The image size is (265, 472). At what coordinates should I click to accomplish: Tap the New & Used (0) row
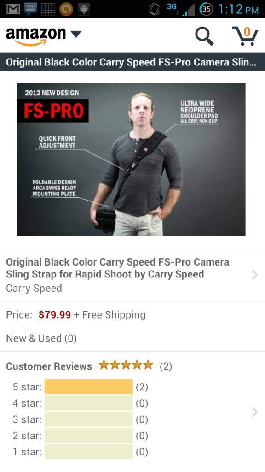[132, 338]
